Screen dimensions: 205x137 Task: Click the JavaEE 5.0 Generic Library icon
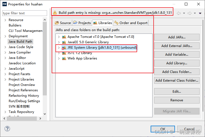(x=64, y=42)
